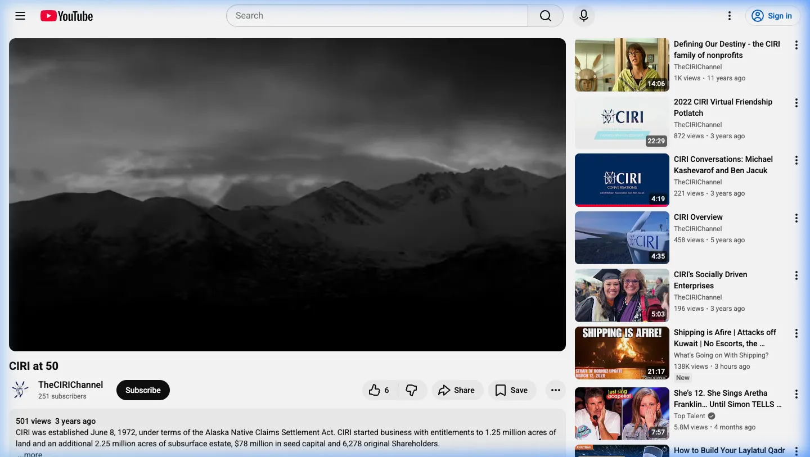Open the hamburger guide menu
This screenshot has width=810, height=457.
coord(20,16)
